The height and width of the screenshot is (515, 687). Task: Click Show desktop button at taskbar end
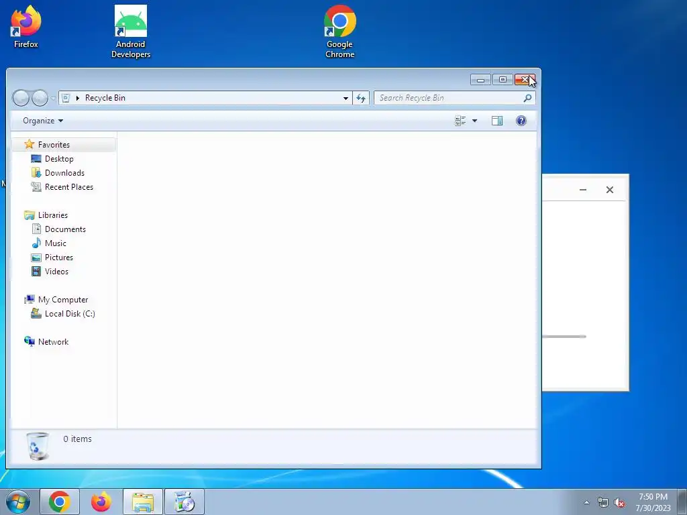[x=682, y=502]
